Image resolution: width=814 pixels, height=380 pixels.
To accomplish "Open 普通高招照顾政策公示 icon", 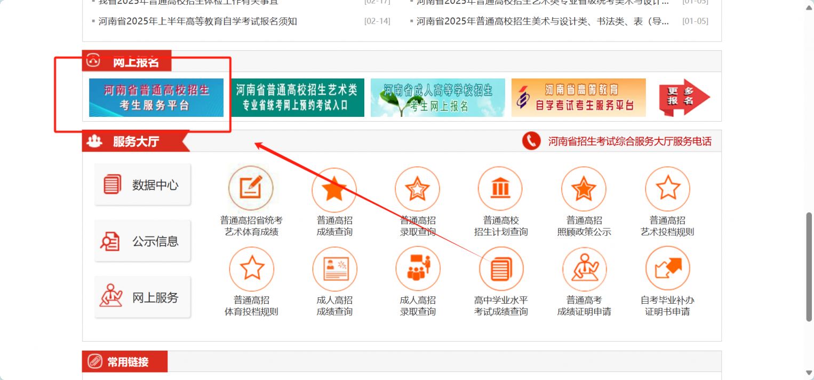I will click(584, 188).
